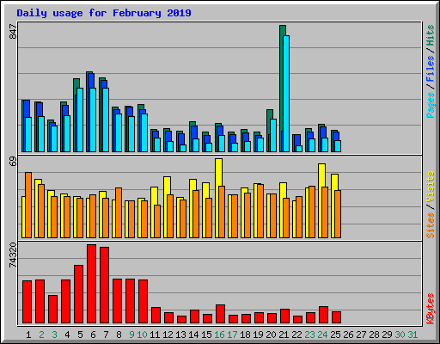Viewport: 440px width, 344px height.
Task: Click the x-axis day label 16
Action: 219,335
